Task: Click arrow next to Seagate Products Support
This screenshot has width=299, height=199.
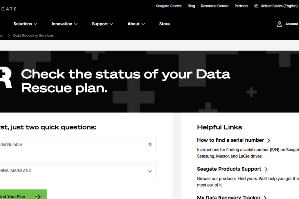Action: [x=266, y=169]
